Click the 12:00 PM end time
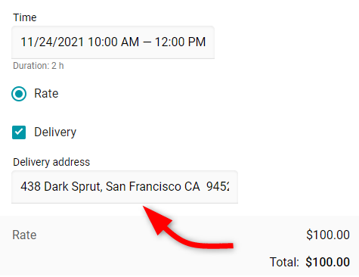Screen dimensions: 359x277 tap(180, 42)
